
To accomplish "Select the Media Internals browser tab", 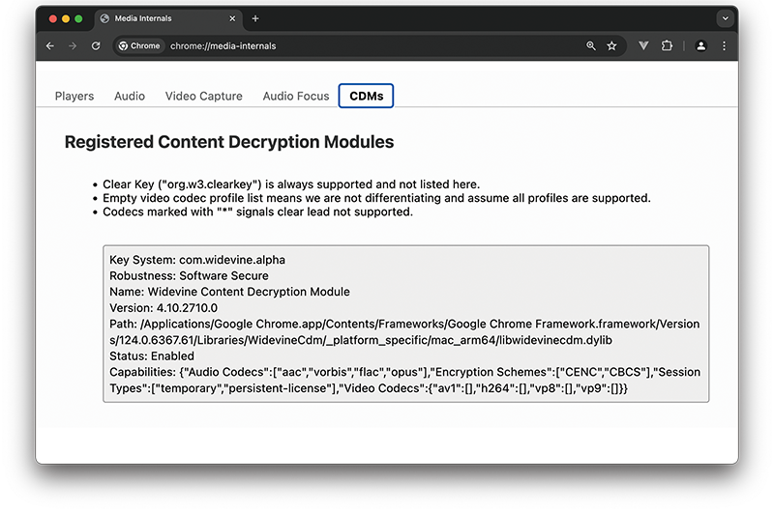I will tap(160, 18).
